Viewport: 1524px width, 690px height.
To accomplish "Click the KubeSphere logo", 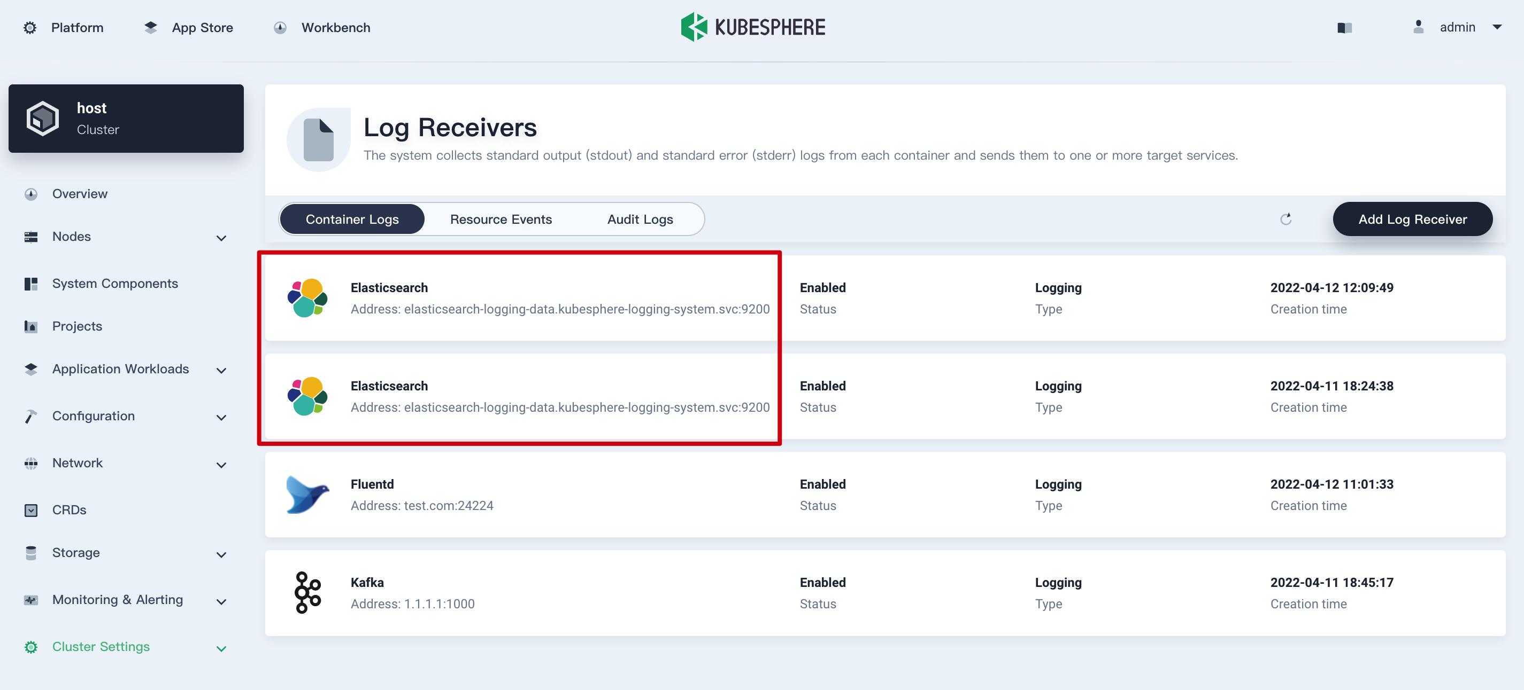I will pos(695,26).
